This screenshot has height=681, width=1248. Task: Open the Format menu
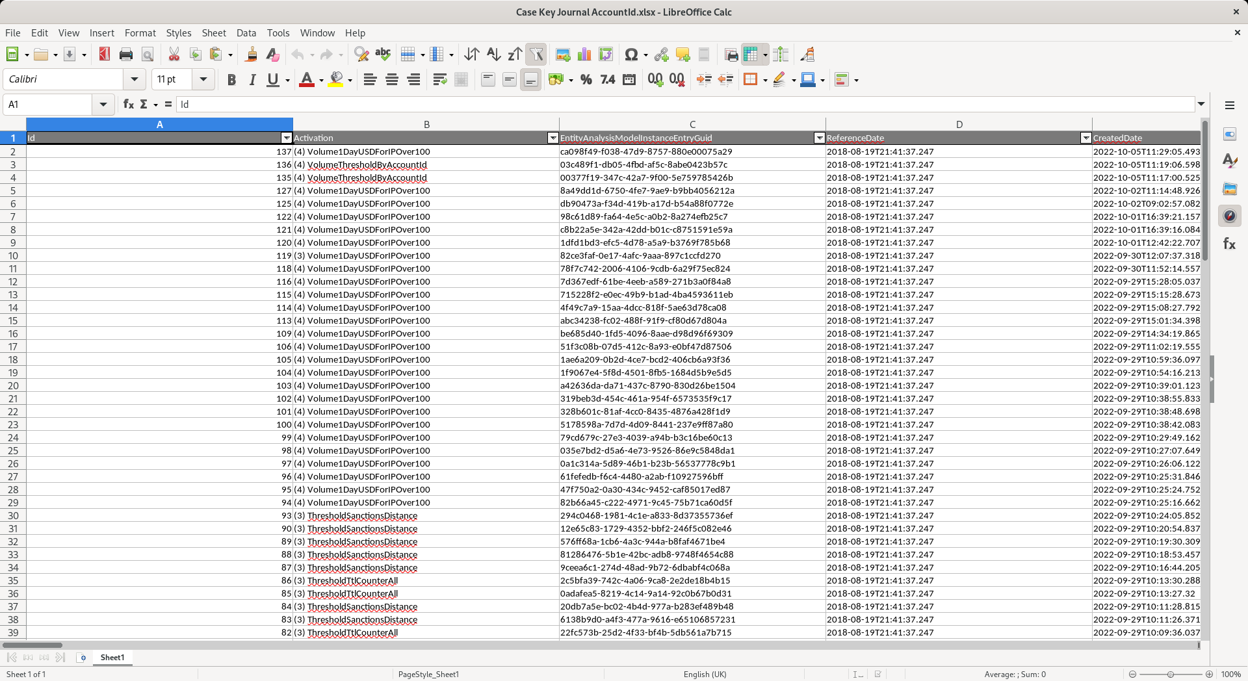click(140, 32)
